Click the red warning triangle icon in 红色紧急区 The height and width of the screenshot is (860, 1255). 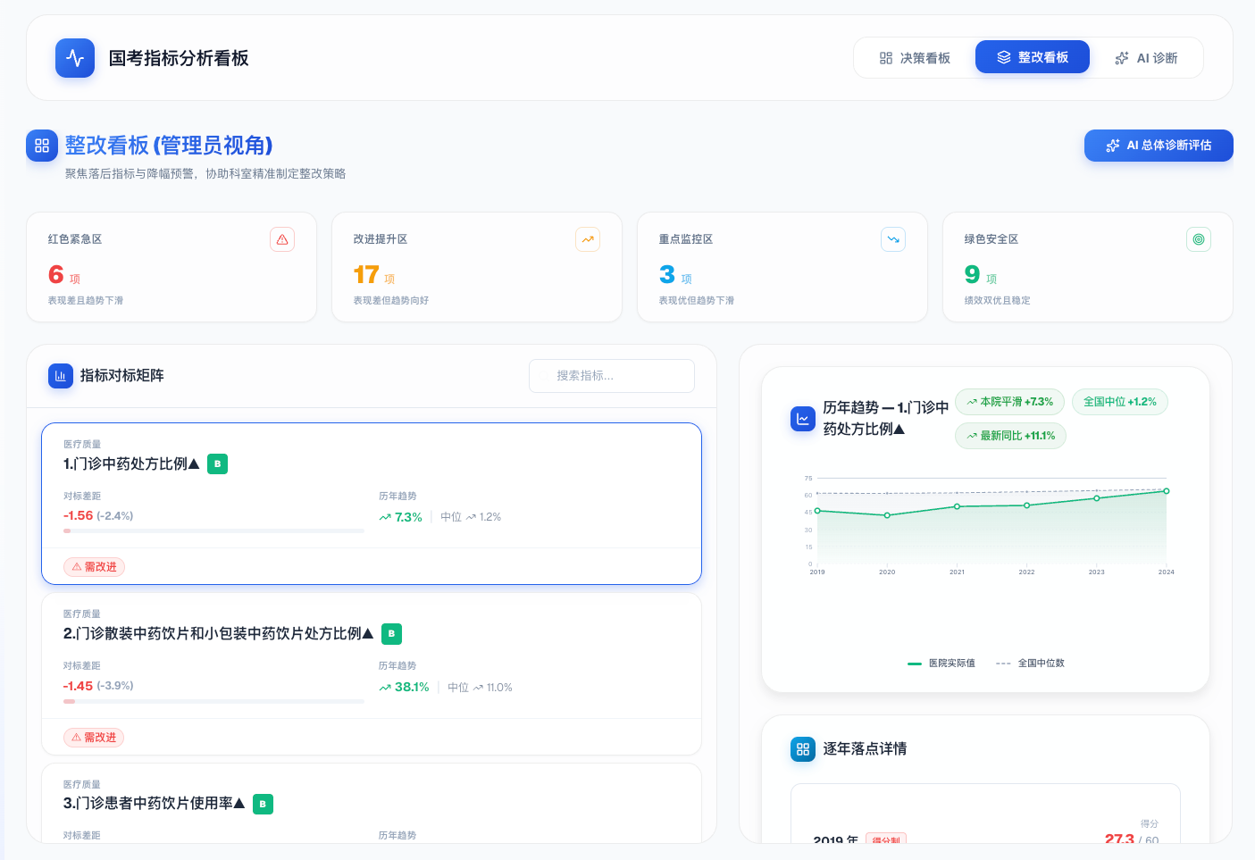point(282,239)
